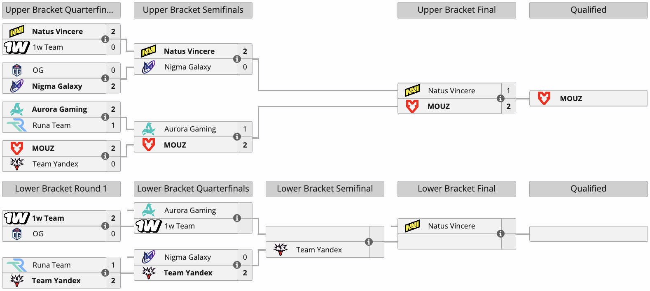Select the Upper Bracket Semifinals header

point(193,10)
